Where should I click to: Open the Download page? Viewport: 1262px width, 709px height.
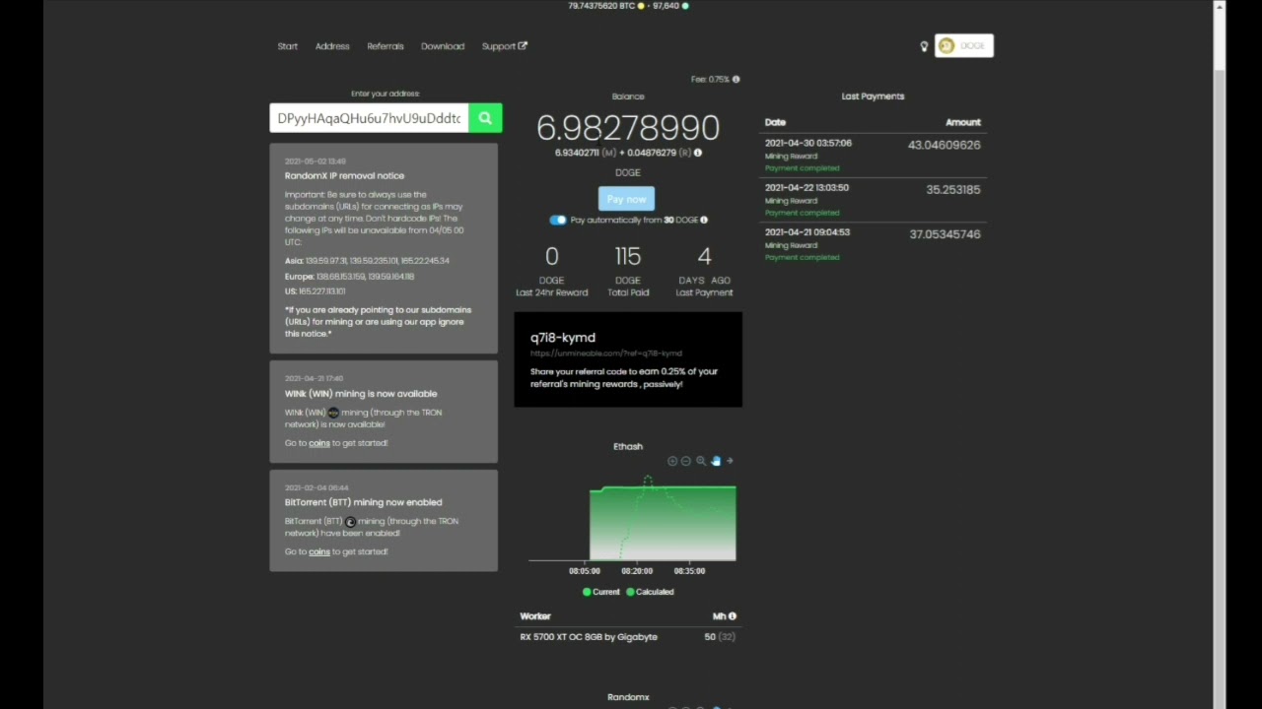point(443,46)
